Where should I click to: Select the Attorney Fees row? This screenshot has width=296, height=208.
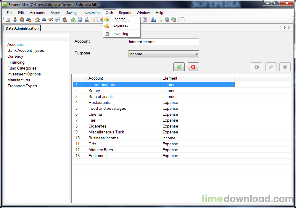tap(154, 150)
